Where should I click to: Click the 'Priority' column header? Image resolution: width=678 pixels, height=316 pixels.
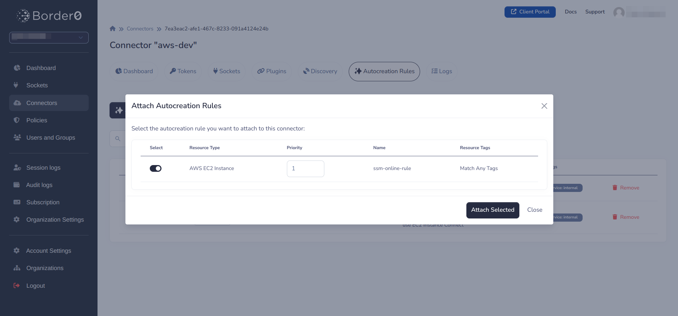click(294, 148)
